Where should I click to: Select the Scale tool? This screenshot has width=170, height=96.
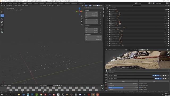coord(2,22)
